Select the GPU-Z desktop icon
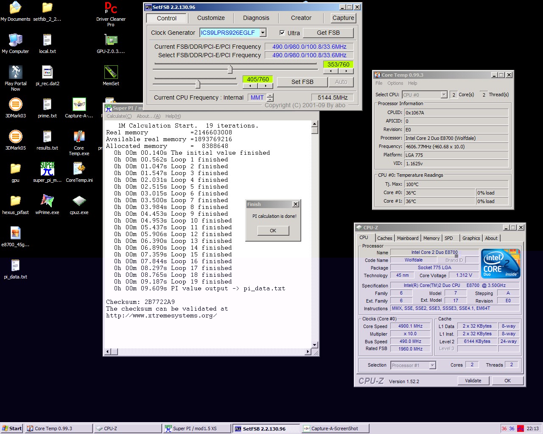 pos(111,44)
